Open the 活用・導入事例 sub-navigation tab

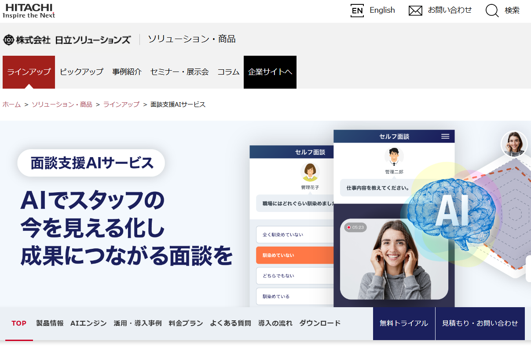tap(138, 323)
